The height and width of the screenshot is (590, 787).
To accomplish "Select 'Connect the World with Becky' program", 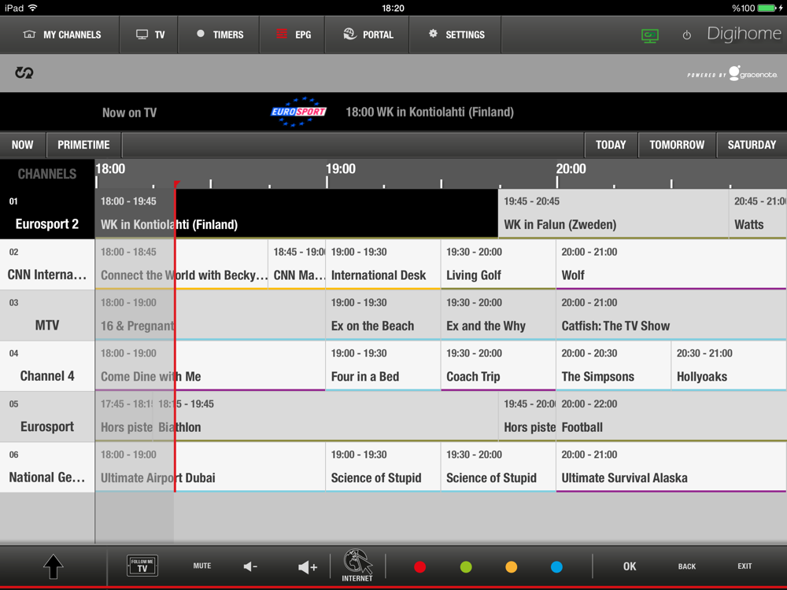I will [x=181, y=264].
